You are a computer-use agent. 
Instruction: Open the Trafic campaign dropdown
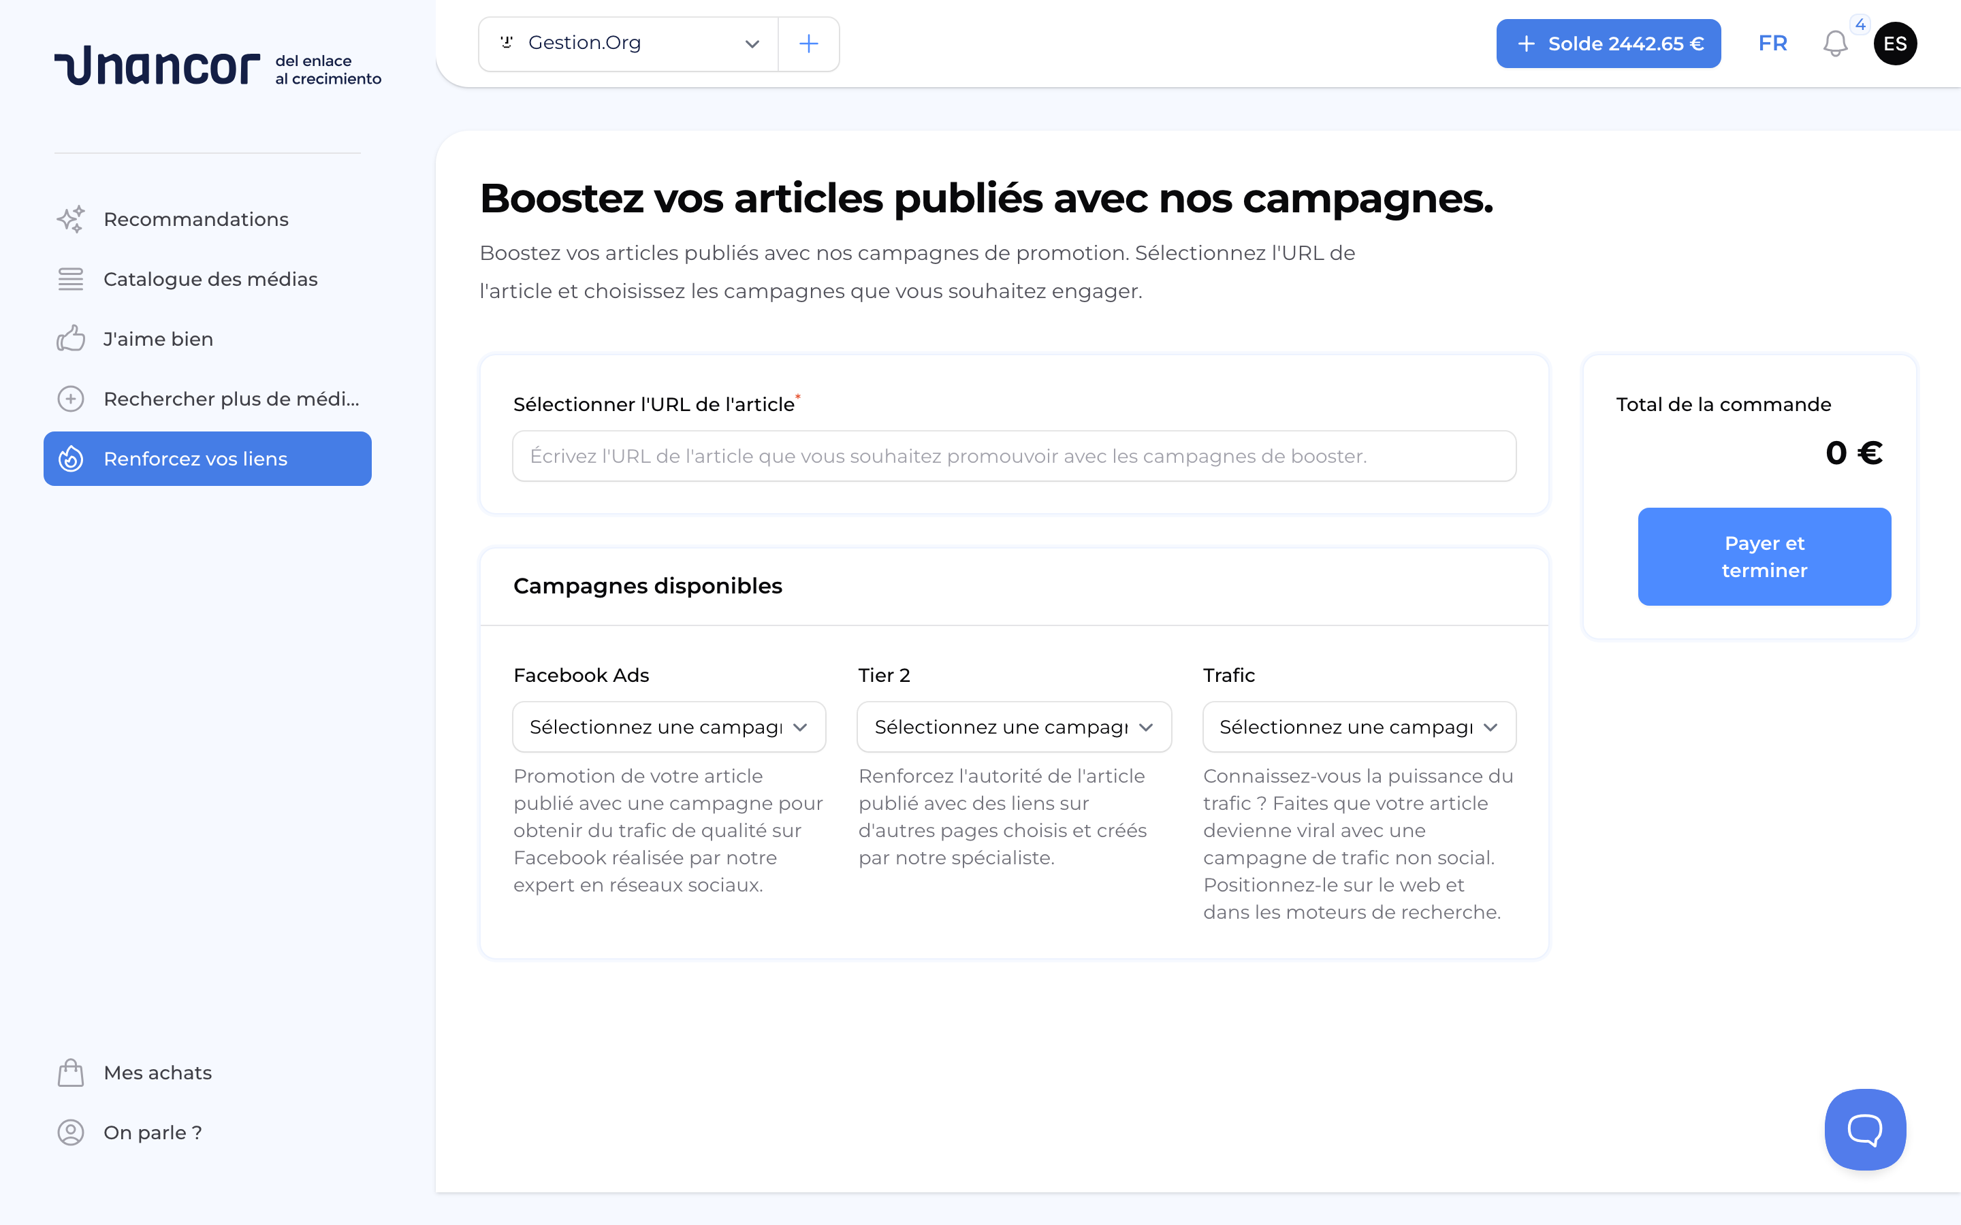[x=1358, y=727]
